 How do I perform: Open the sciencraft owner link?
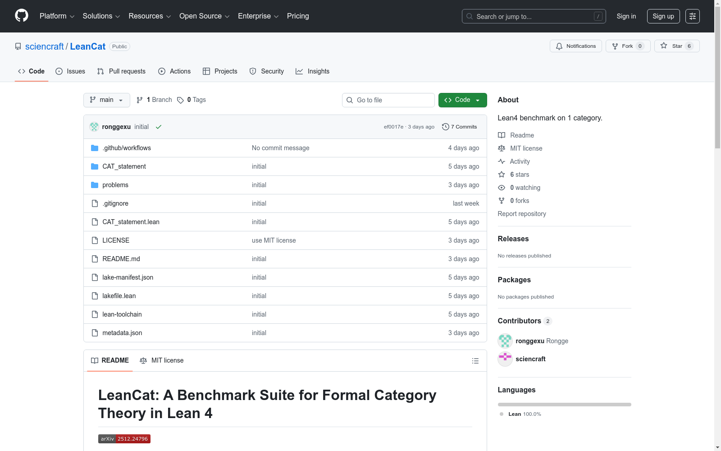click(45, 46)
